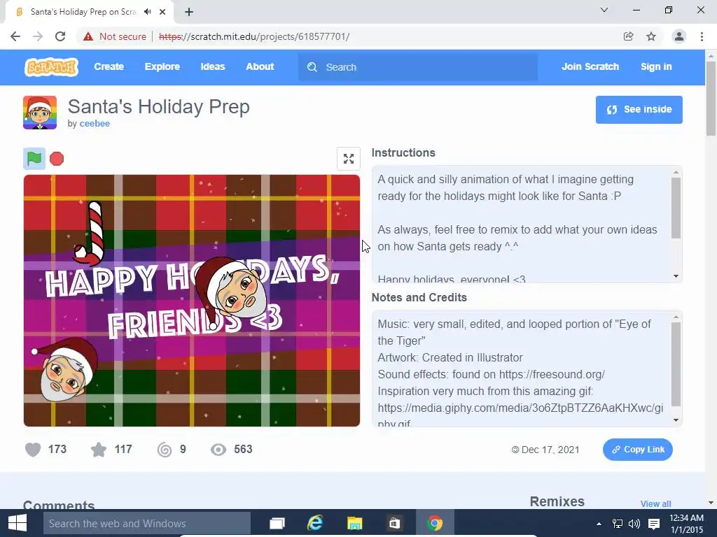Click the magnifier search icon
Screen dimensions: 717x537
pyautogui.click(x=312, y=67)
